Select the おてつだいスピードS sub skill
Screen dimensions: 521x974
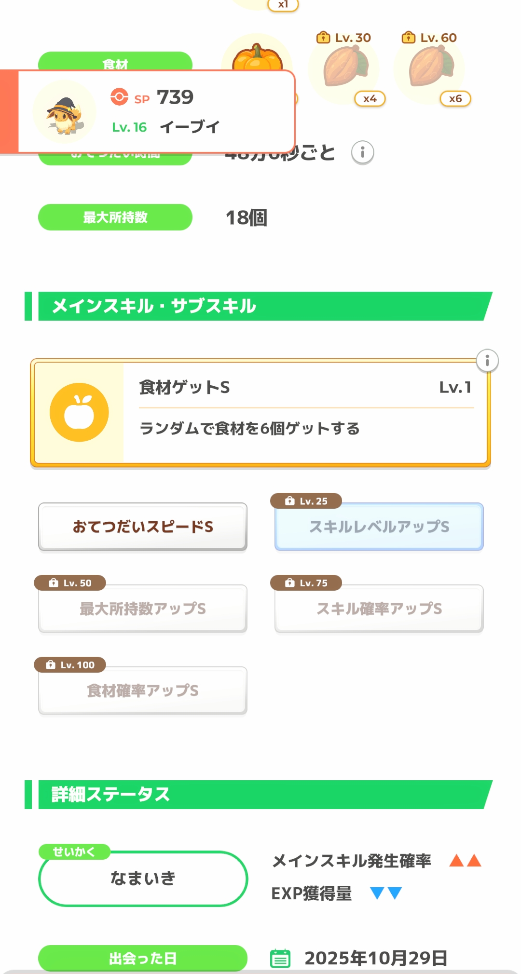pyautogui.click(x=143, y=527)
